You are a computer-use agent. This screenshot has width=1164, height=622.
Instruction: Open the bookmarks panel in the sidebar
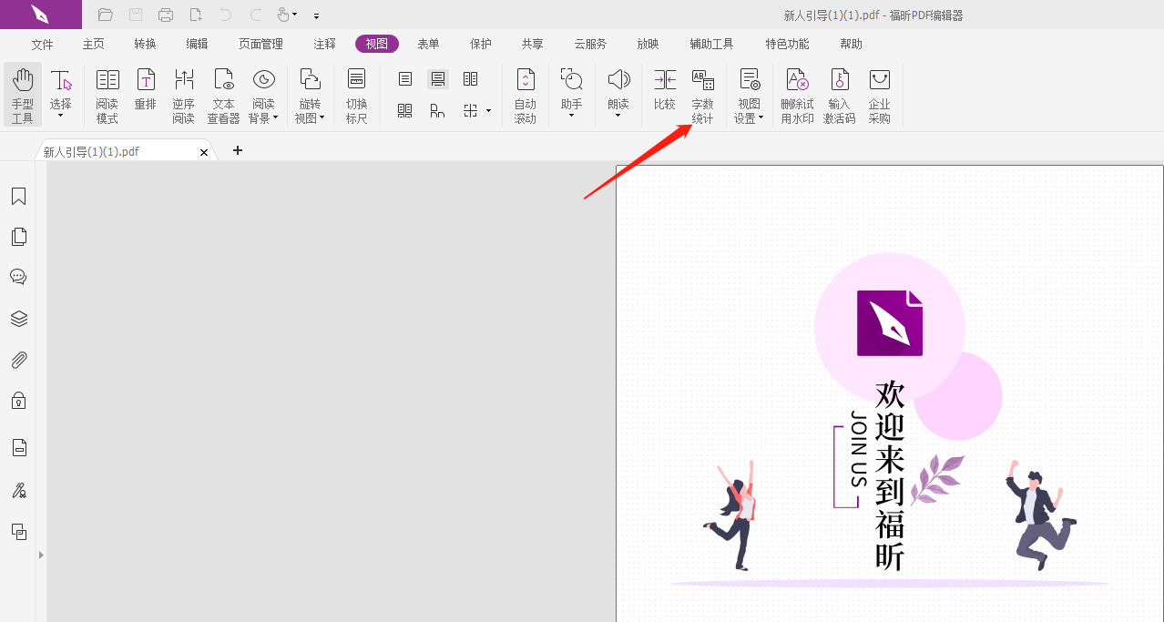[x=18, y=196]
